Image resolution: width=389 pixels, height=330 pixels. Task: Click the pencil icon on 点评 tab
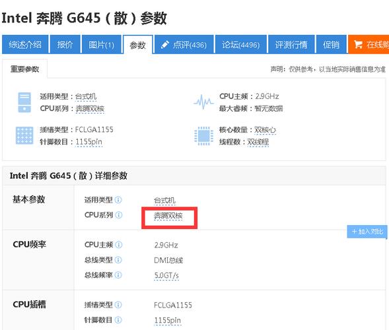tap(164, 44)
